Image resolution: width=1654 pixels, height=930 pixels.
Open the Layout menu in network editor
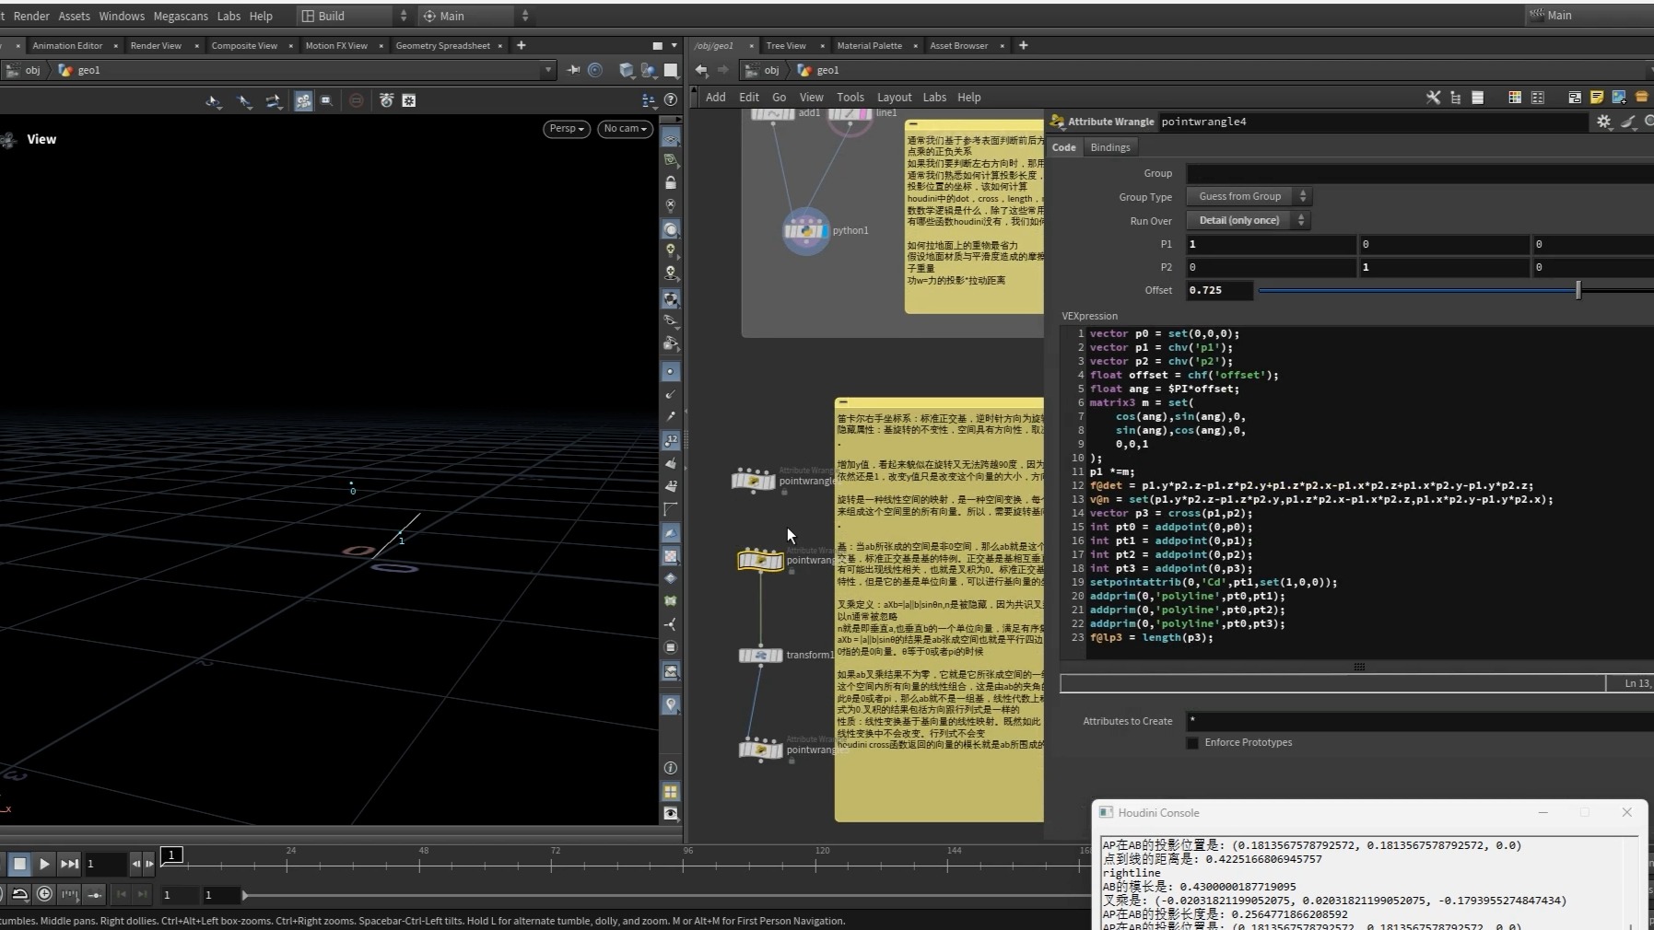coord(893,98)
